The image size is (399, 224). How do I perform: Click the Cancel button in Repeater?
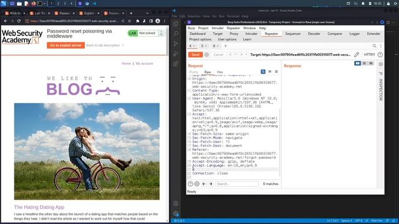coord(218,55)
